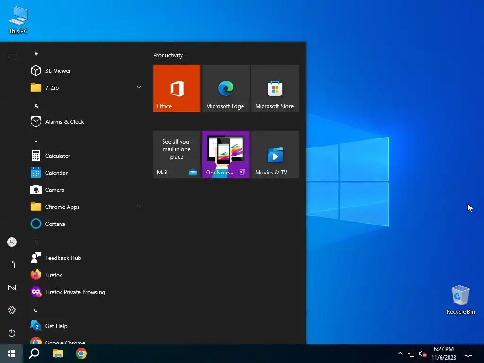Open the taskbar clock and date
The height and width of the screenshot is (363, 484).
tap(443, 354)
